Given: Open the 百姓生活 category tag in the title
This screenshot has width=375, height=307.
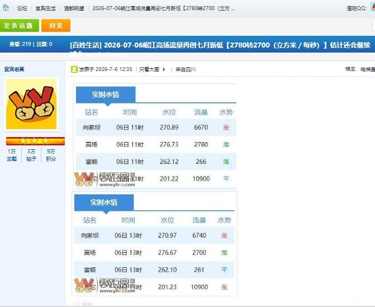Looking at the screenshot, I should [x=86, y=45].
